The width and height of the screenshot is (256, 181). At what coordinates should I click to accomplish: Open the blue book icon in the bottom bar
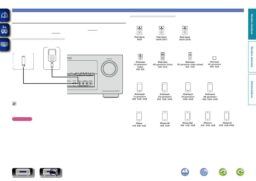tap(185, 172)
